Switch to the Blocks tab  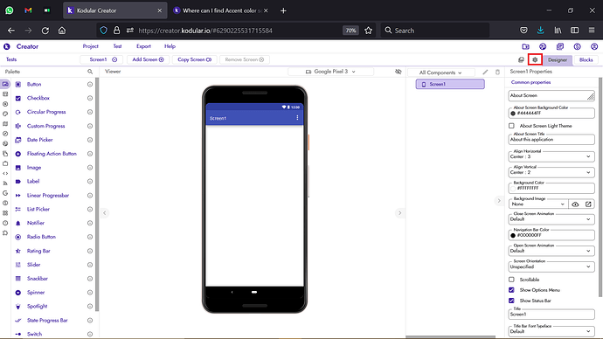coord(586,59)
